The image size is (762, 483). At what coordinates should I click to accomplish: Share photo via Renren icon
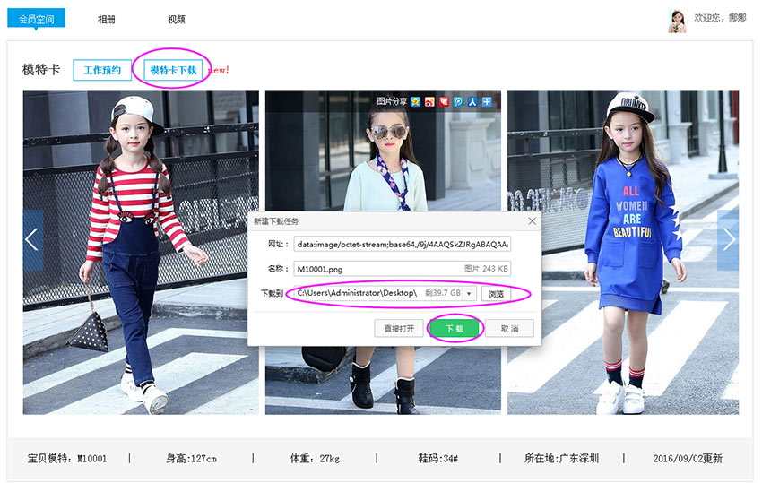coord(472,102)
